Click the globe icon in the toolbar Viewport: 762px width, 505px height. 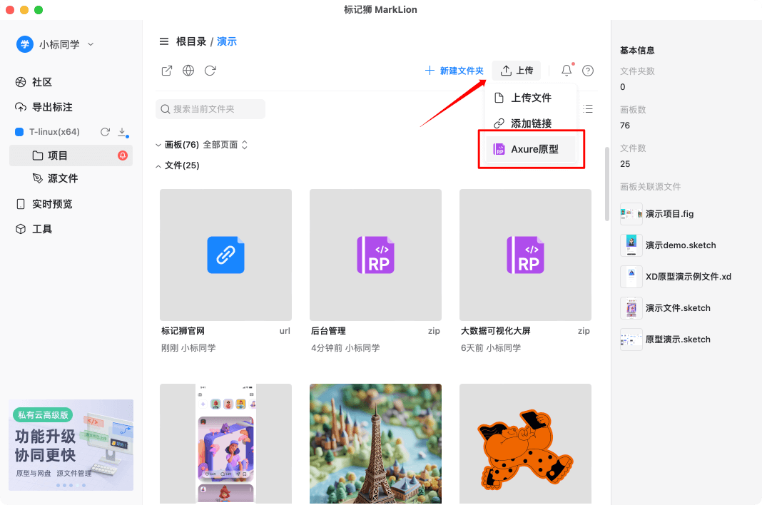188,71
